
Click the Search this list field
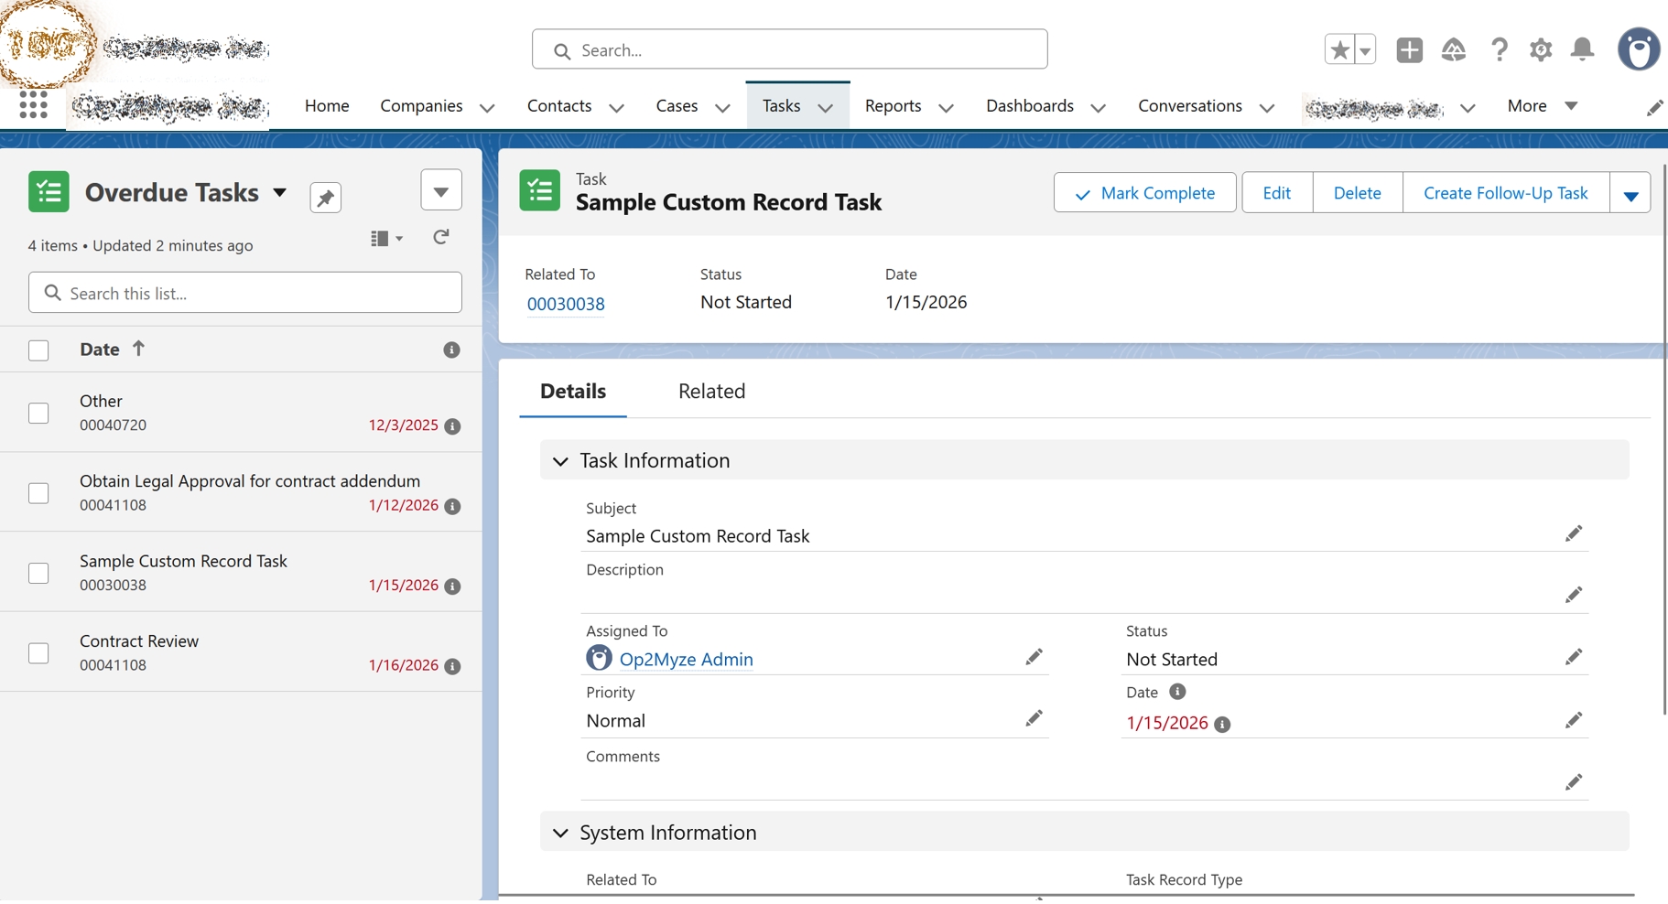(x=245, y=293)
